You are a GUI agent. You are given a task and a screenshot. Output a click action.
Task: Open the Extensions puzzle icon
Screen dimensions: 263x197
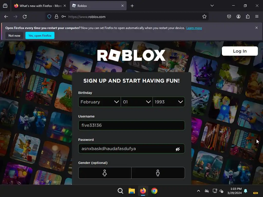[248, 17]
